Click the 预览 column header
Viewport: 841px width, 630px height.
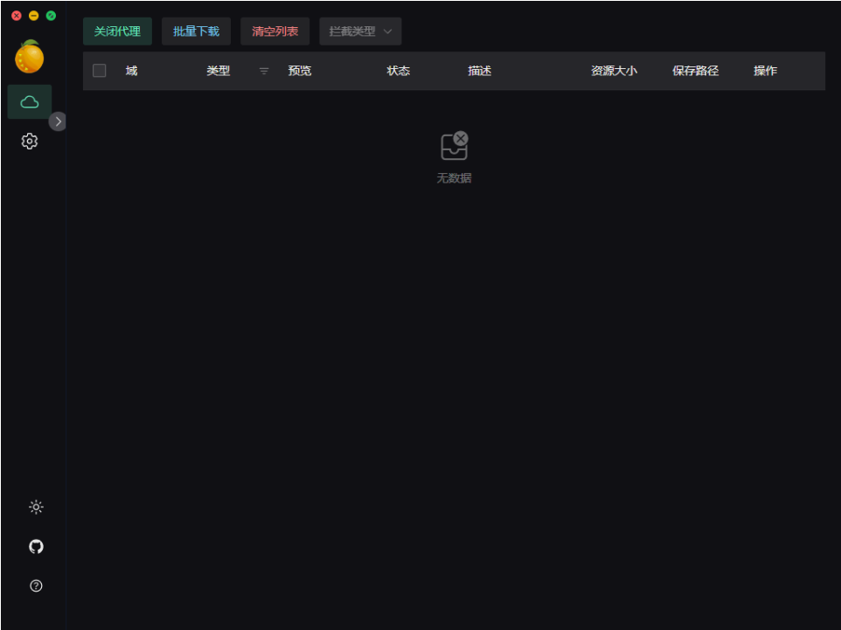(300, 71)
